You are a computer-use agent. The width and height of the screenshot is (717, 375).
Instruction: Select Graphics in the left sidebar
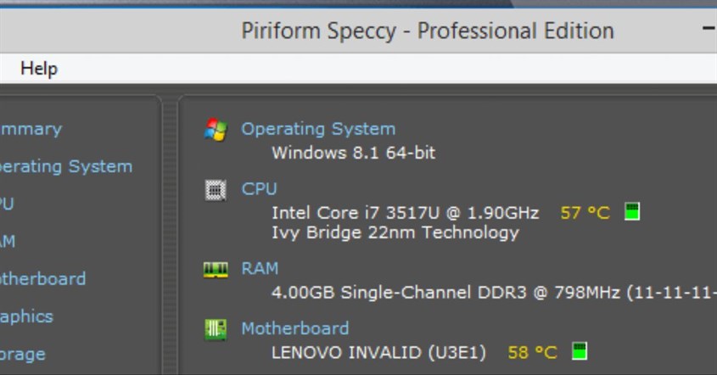click(x=26, y=316)
